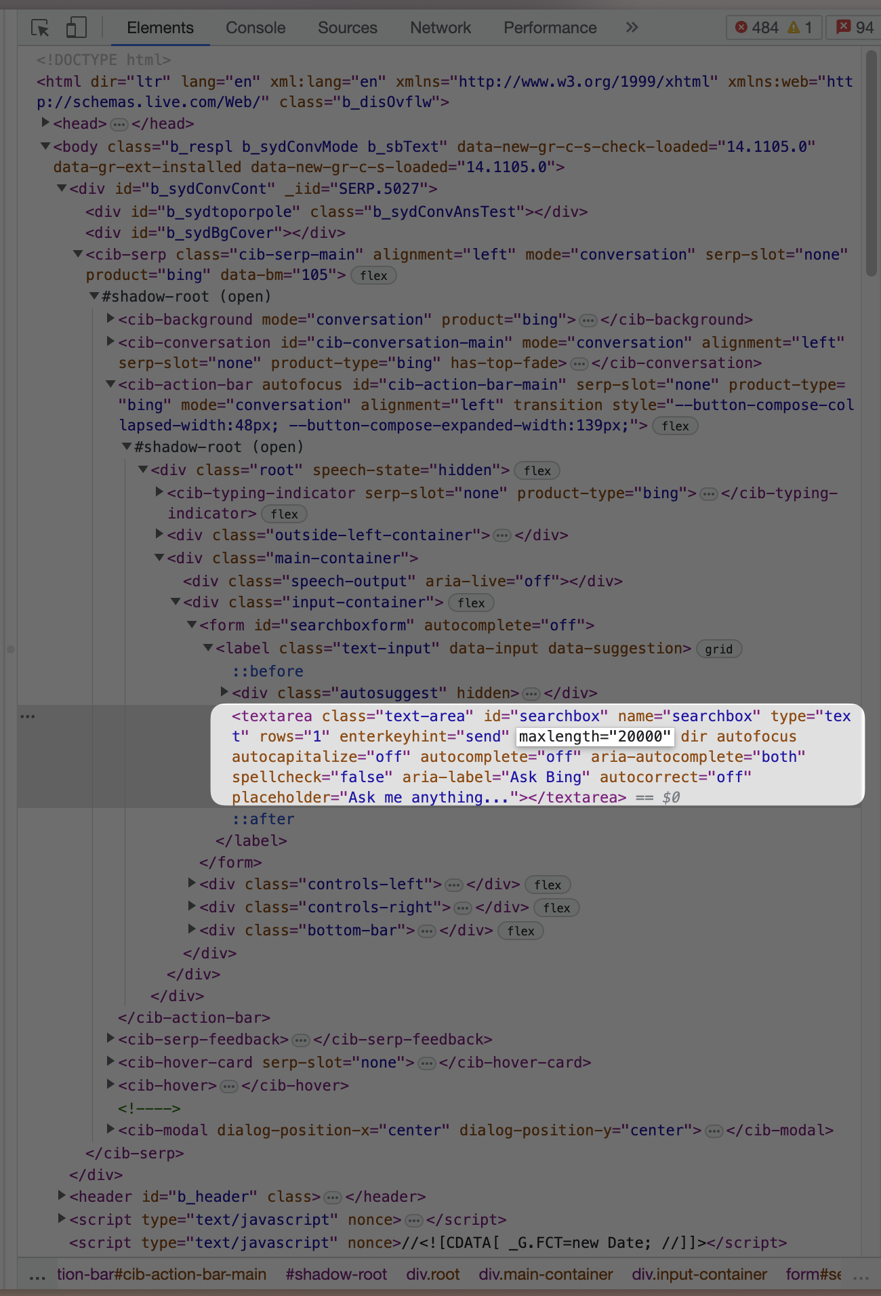The width and height of the screenshot is (881, 1296).
Task: Click the warning count triangle icon
Action: 794,27
